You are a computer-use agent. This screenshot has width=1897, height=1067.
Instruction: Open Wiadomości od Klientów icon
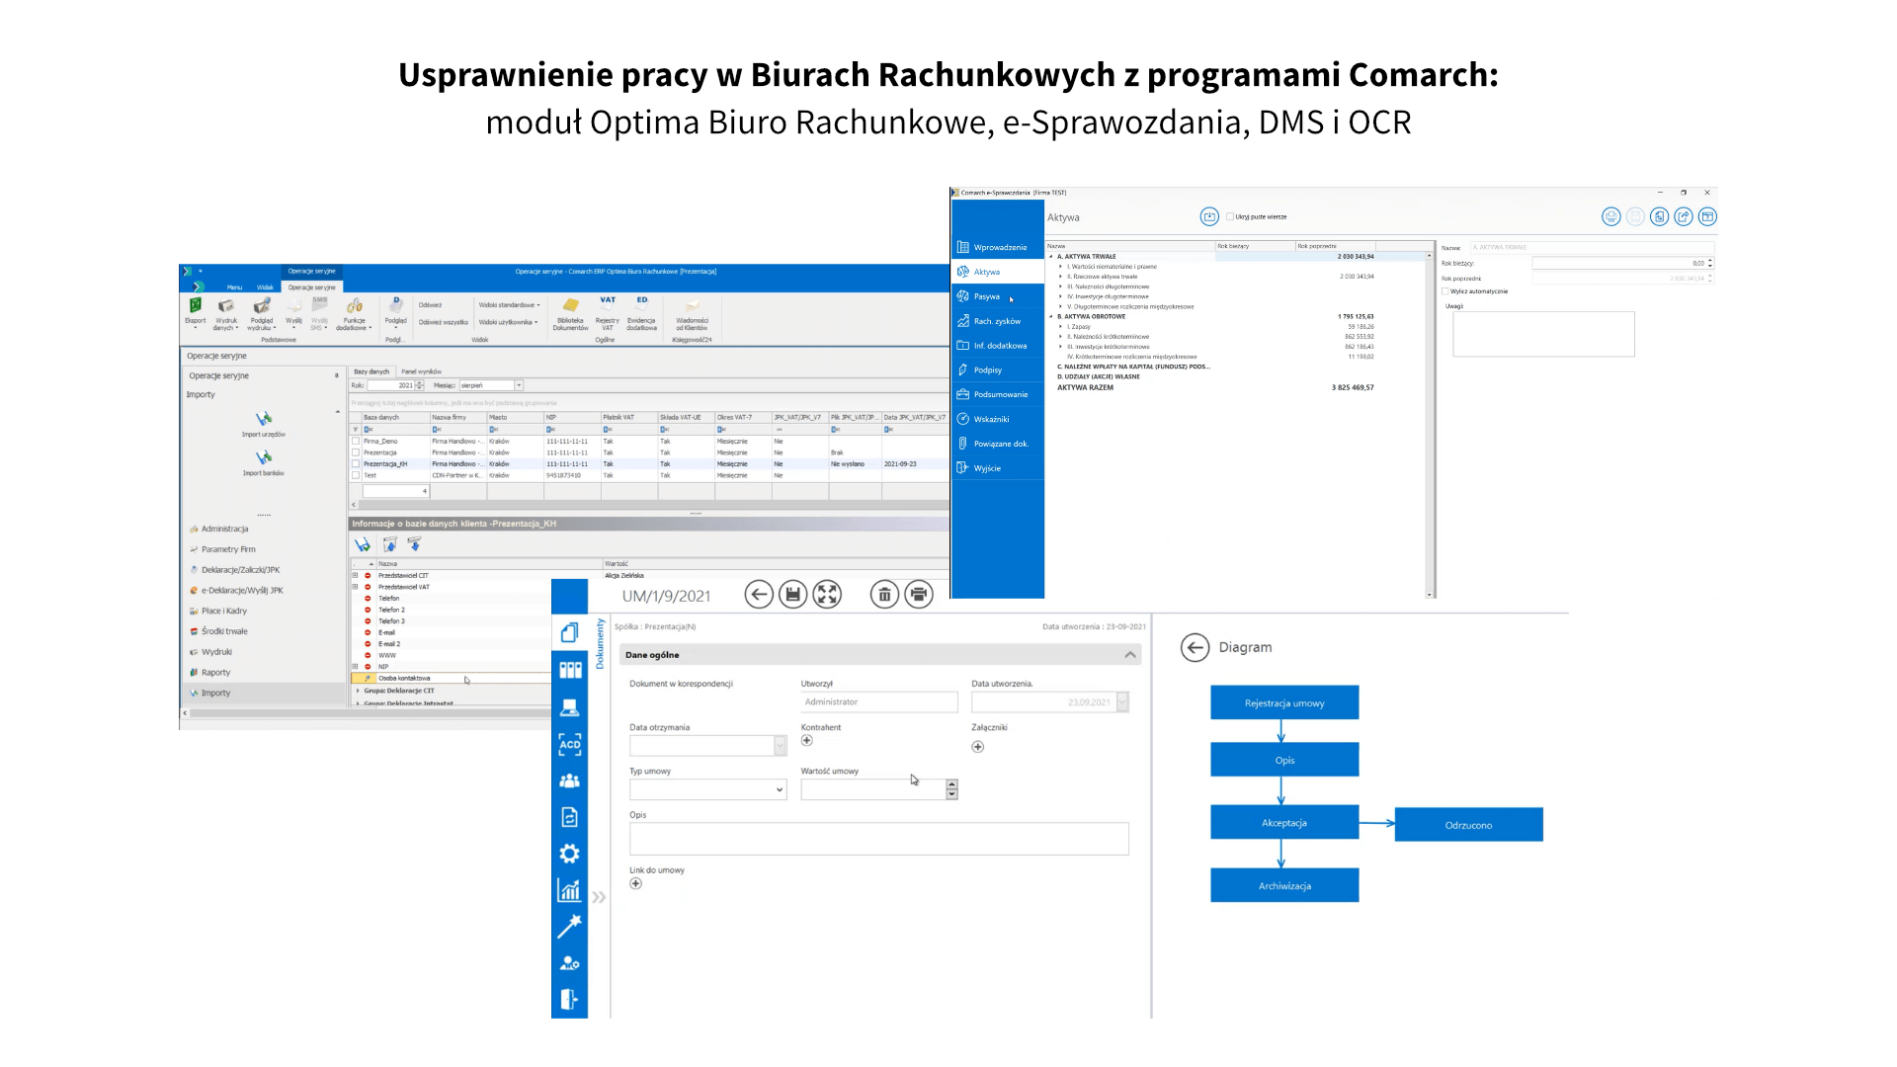tap(692, 314)
